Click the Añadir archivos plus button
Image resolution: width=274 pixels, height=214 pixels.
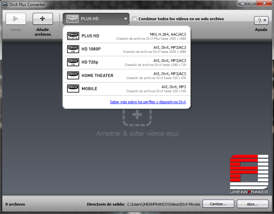[x=43, y=19]
